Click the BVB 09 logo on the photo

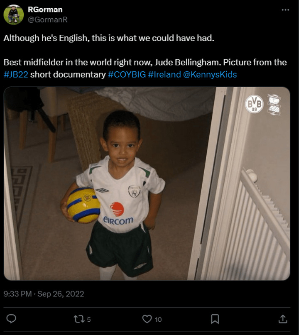click(x=254, y=104)
